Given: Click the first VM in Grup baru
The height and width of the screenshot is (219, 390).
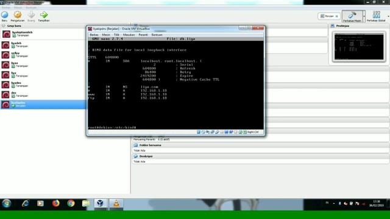Looking at the screenshot, I should (x=43, y=34).
